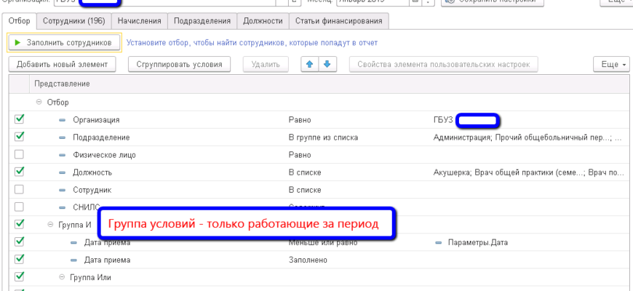The height and width of the screenshot is (291, 633).
Task: Open the Начисления tab
Action: click(139, 21)
